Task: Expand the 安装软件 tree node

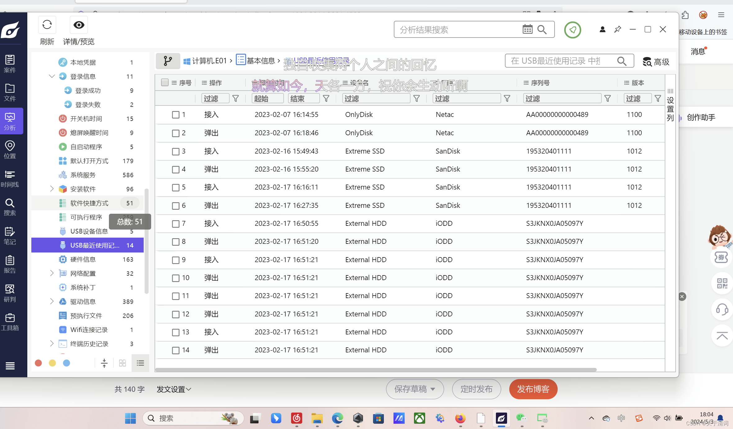Action: tap(52, 189)
